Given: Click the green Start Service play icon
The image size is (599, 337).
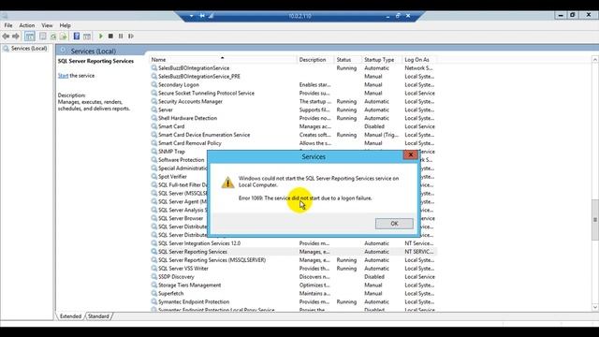Looking at the screenshot, I should (101, 37).
